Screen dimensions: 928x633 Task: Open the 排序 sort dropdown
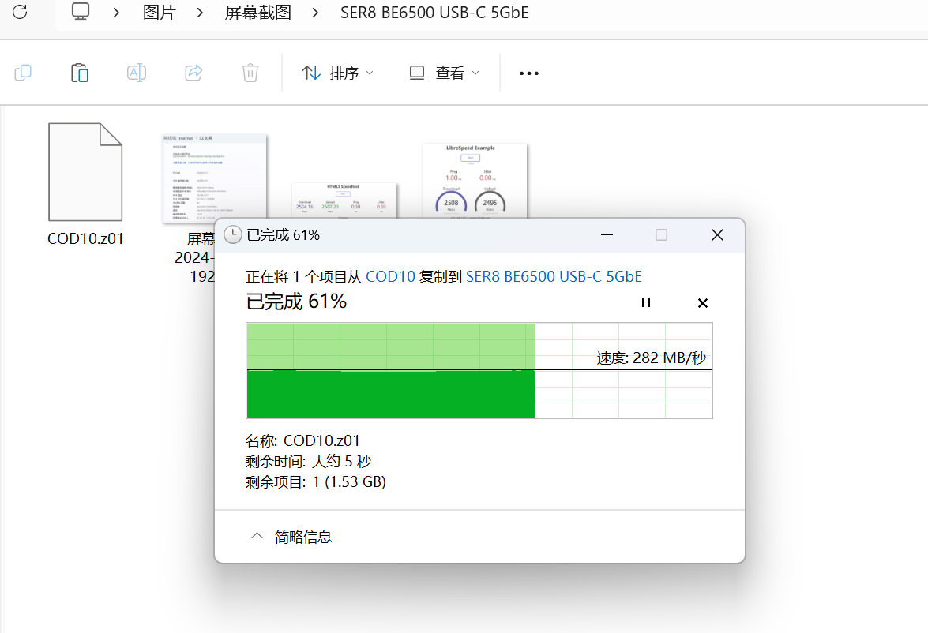[x=337, y=73]
